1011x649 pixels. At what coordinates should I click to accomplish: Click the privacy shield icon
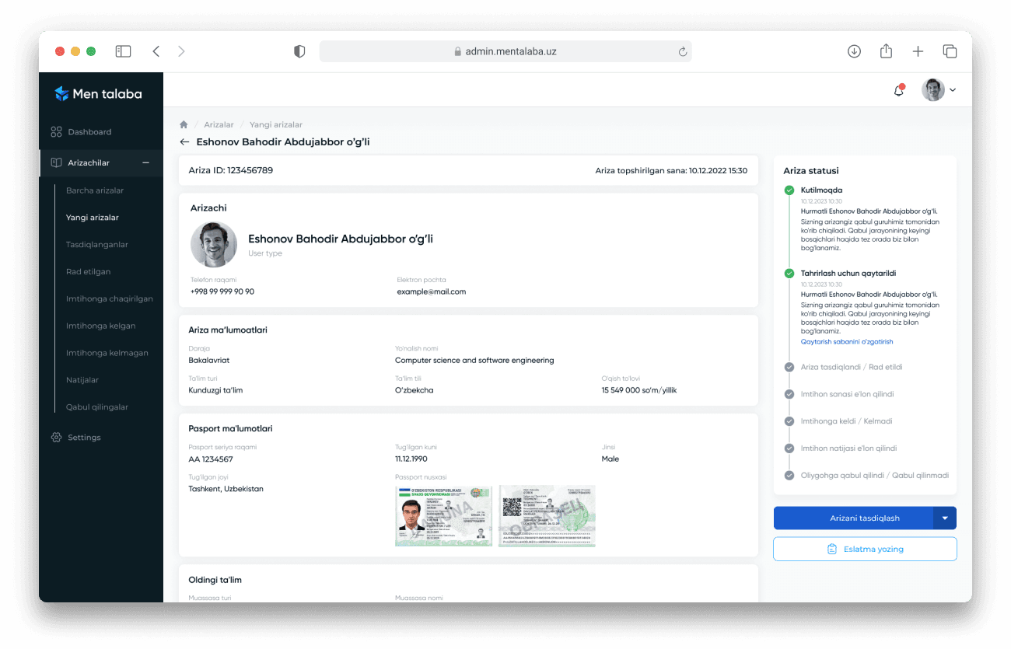point(299,51)
